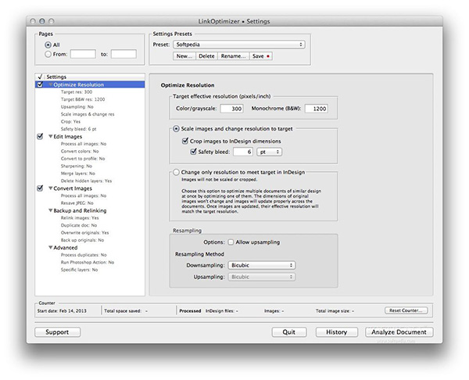469x380 pixels.
Task: Select Backup and Relinking in settings list
Action: pos(80,210)
